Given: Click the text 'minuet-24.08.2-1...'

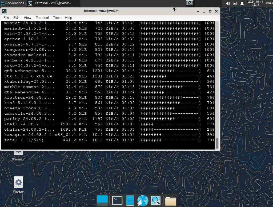Looking at the screenshot, I should (29, 23).
